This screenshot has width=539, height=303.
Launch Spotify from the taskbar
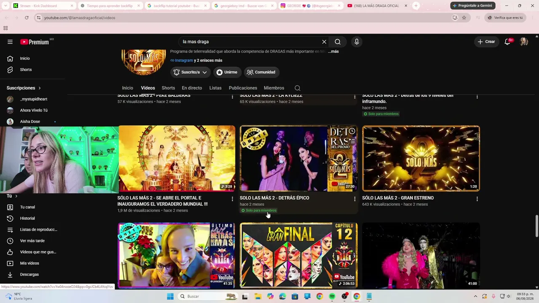point(332,296)
